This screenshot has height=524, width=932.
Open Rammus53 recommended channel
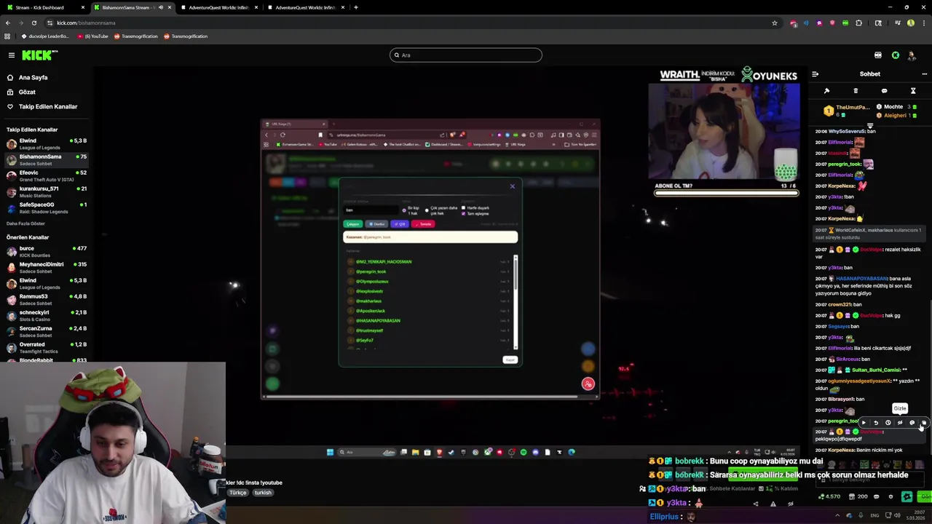tap(47, 299)
